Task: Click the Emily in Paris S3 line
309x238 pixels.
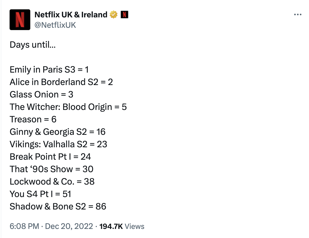Action: point(49,70)
